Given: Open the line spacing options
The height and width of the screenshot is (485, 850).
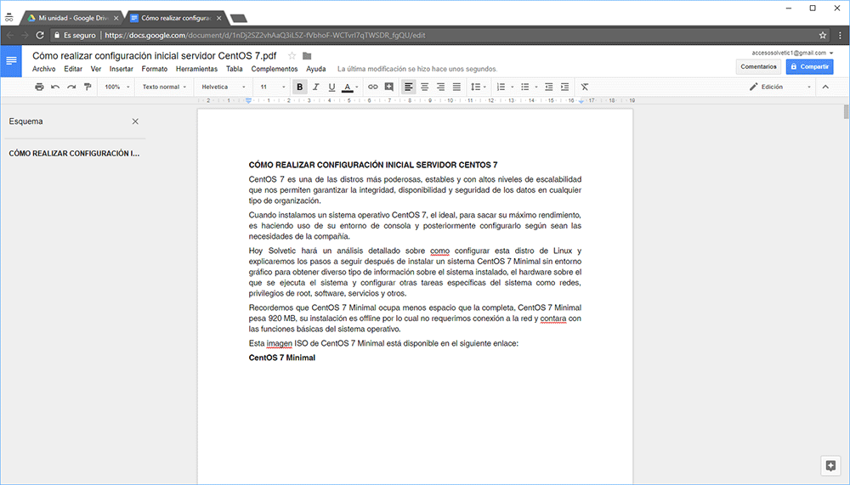Looking at the screenshot, I should (x=478, y=87).
